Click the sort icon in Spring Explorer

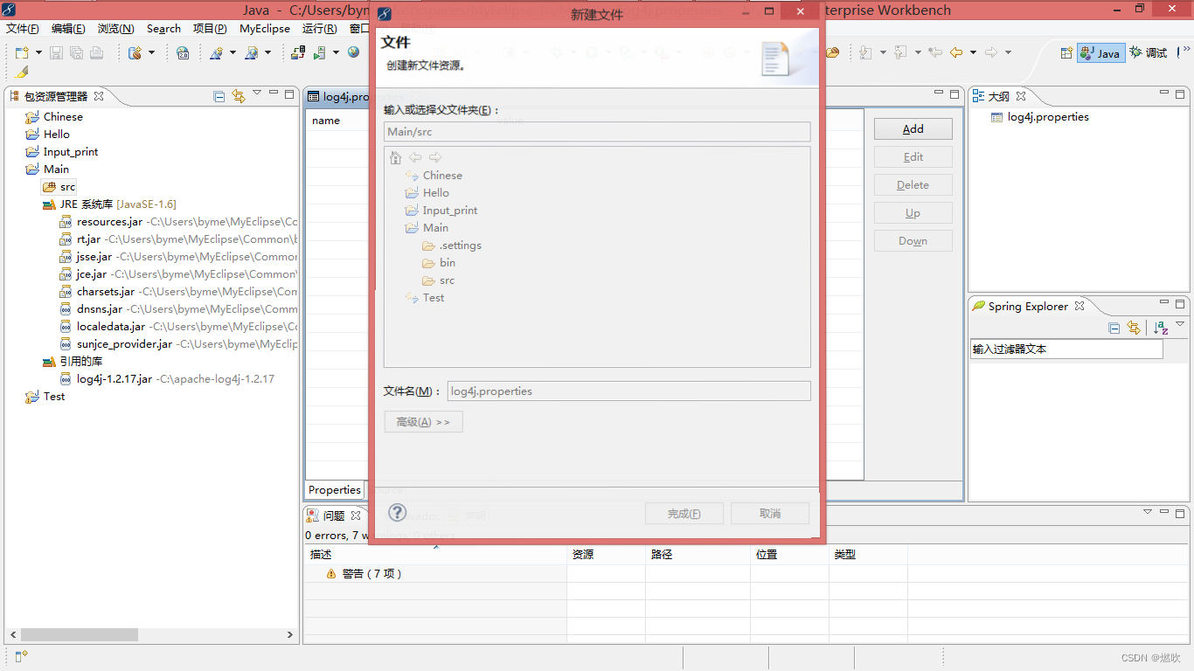1161,328
